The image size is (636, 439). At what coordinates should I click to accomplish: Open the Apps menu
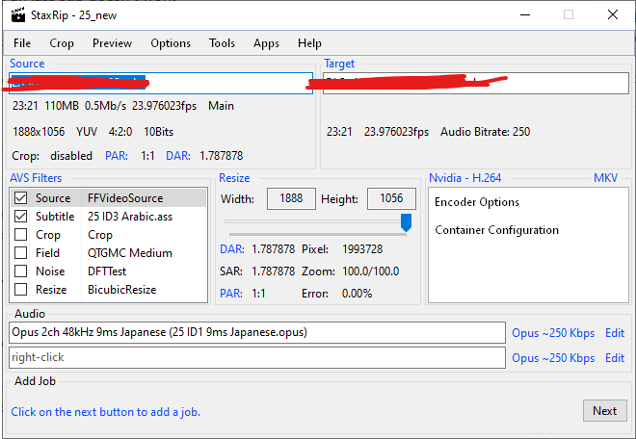pyautogui.click(x=266, y=43)
